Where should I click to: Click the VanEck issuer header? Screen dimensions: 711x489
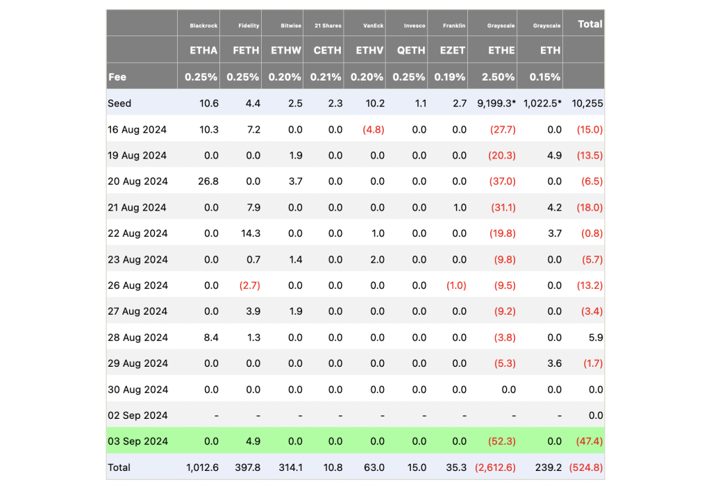tap(374, 26)
